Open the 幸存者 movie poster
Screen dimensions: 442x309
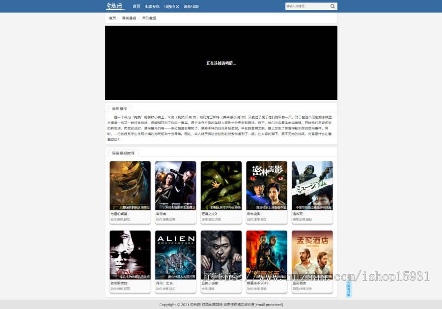point(176,186)
